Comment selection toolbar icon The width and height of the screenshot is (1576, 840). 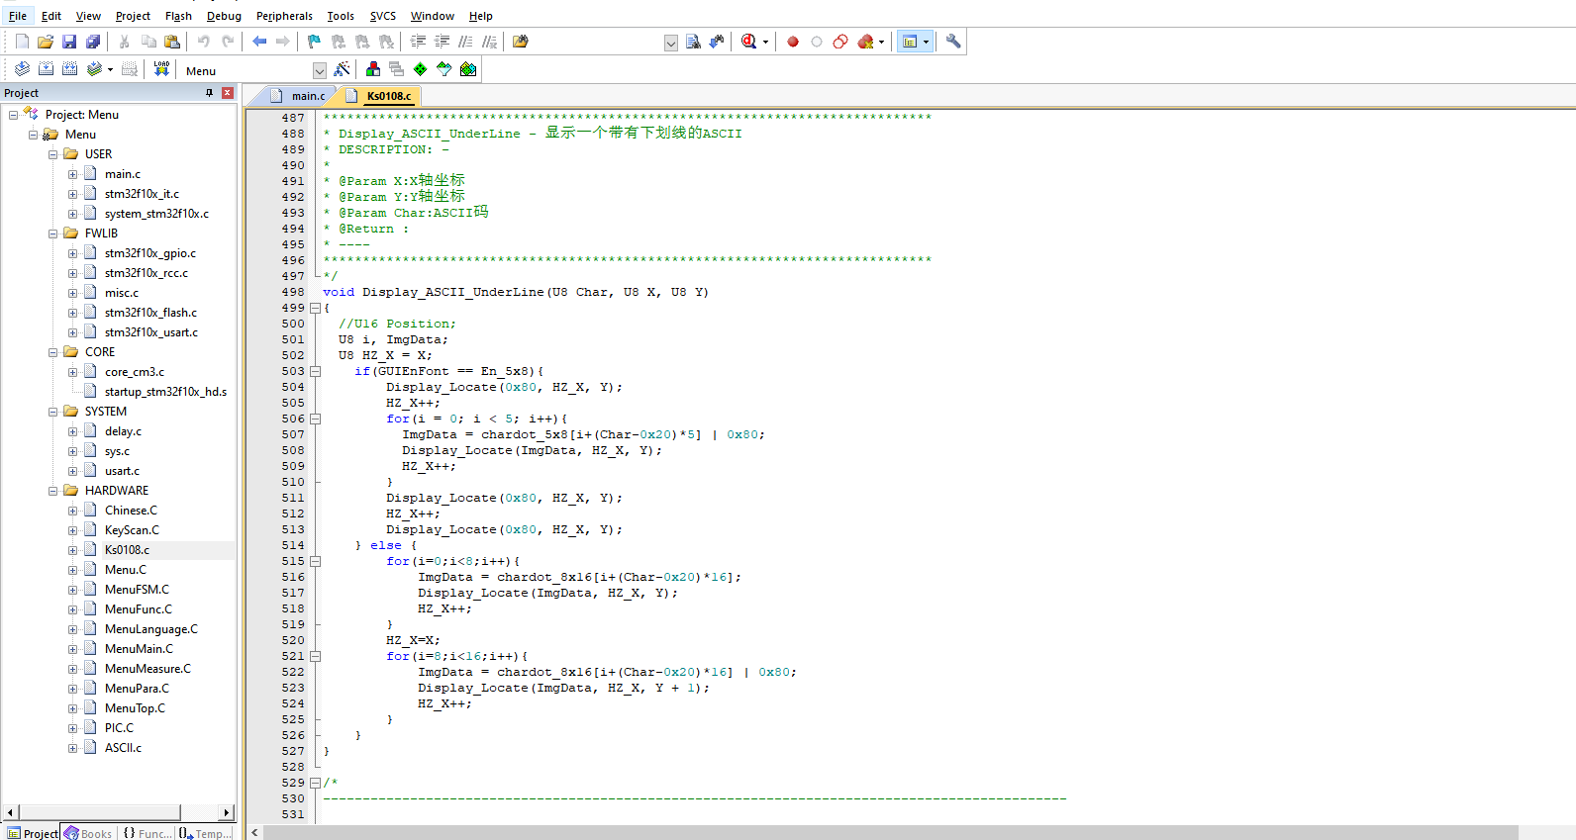(x=465, y=42)
